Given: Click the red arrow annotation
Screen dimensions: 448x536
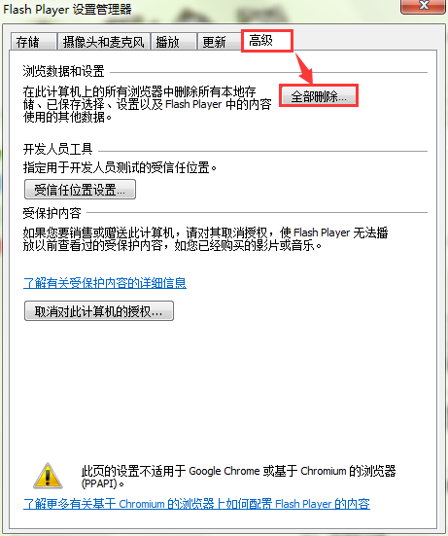Looking at the screenshot, I should point(304,68).
